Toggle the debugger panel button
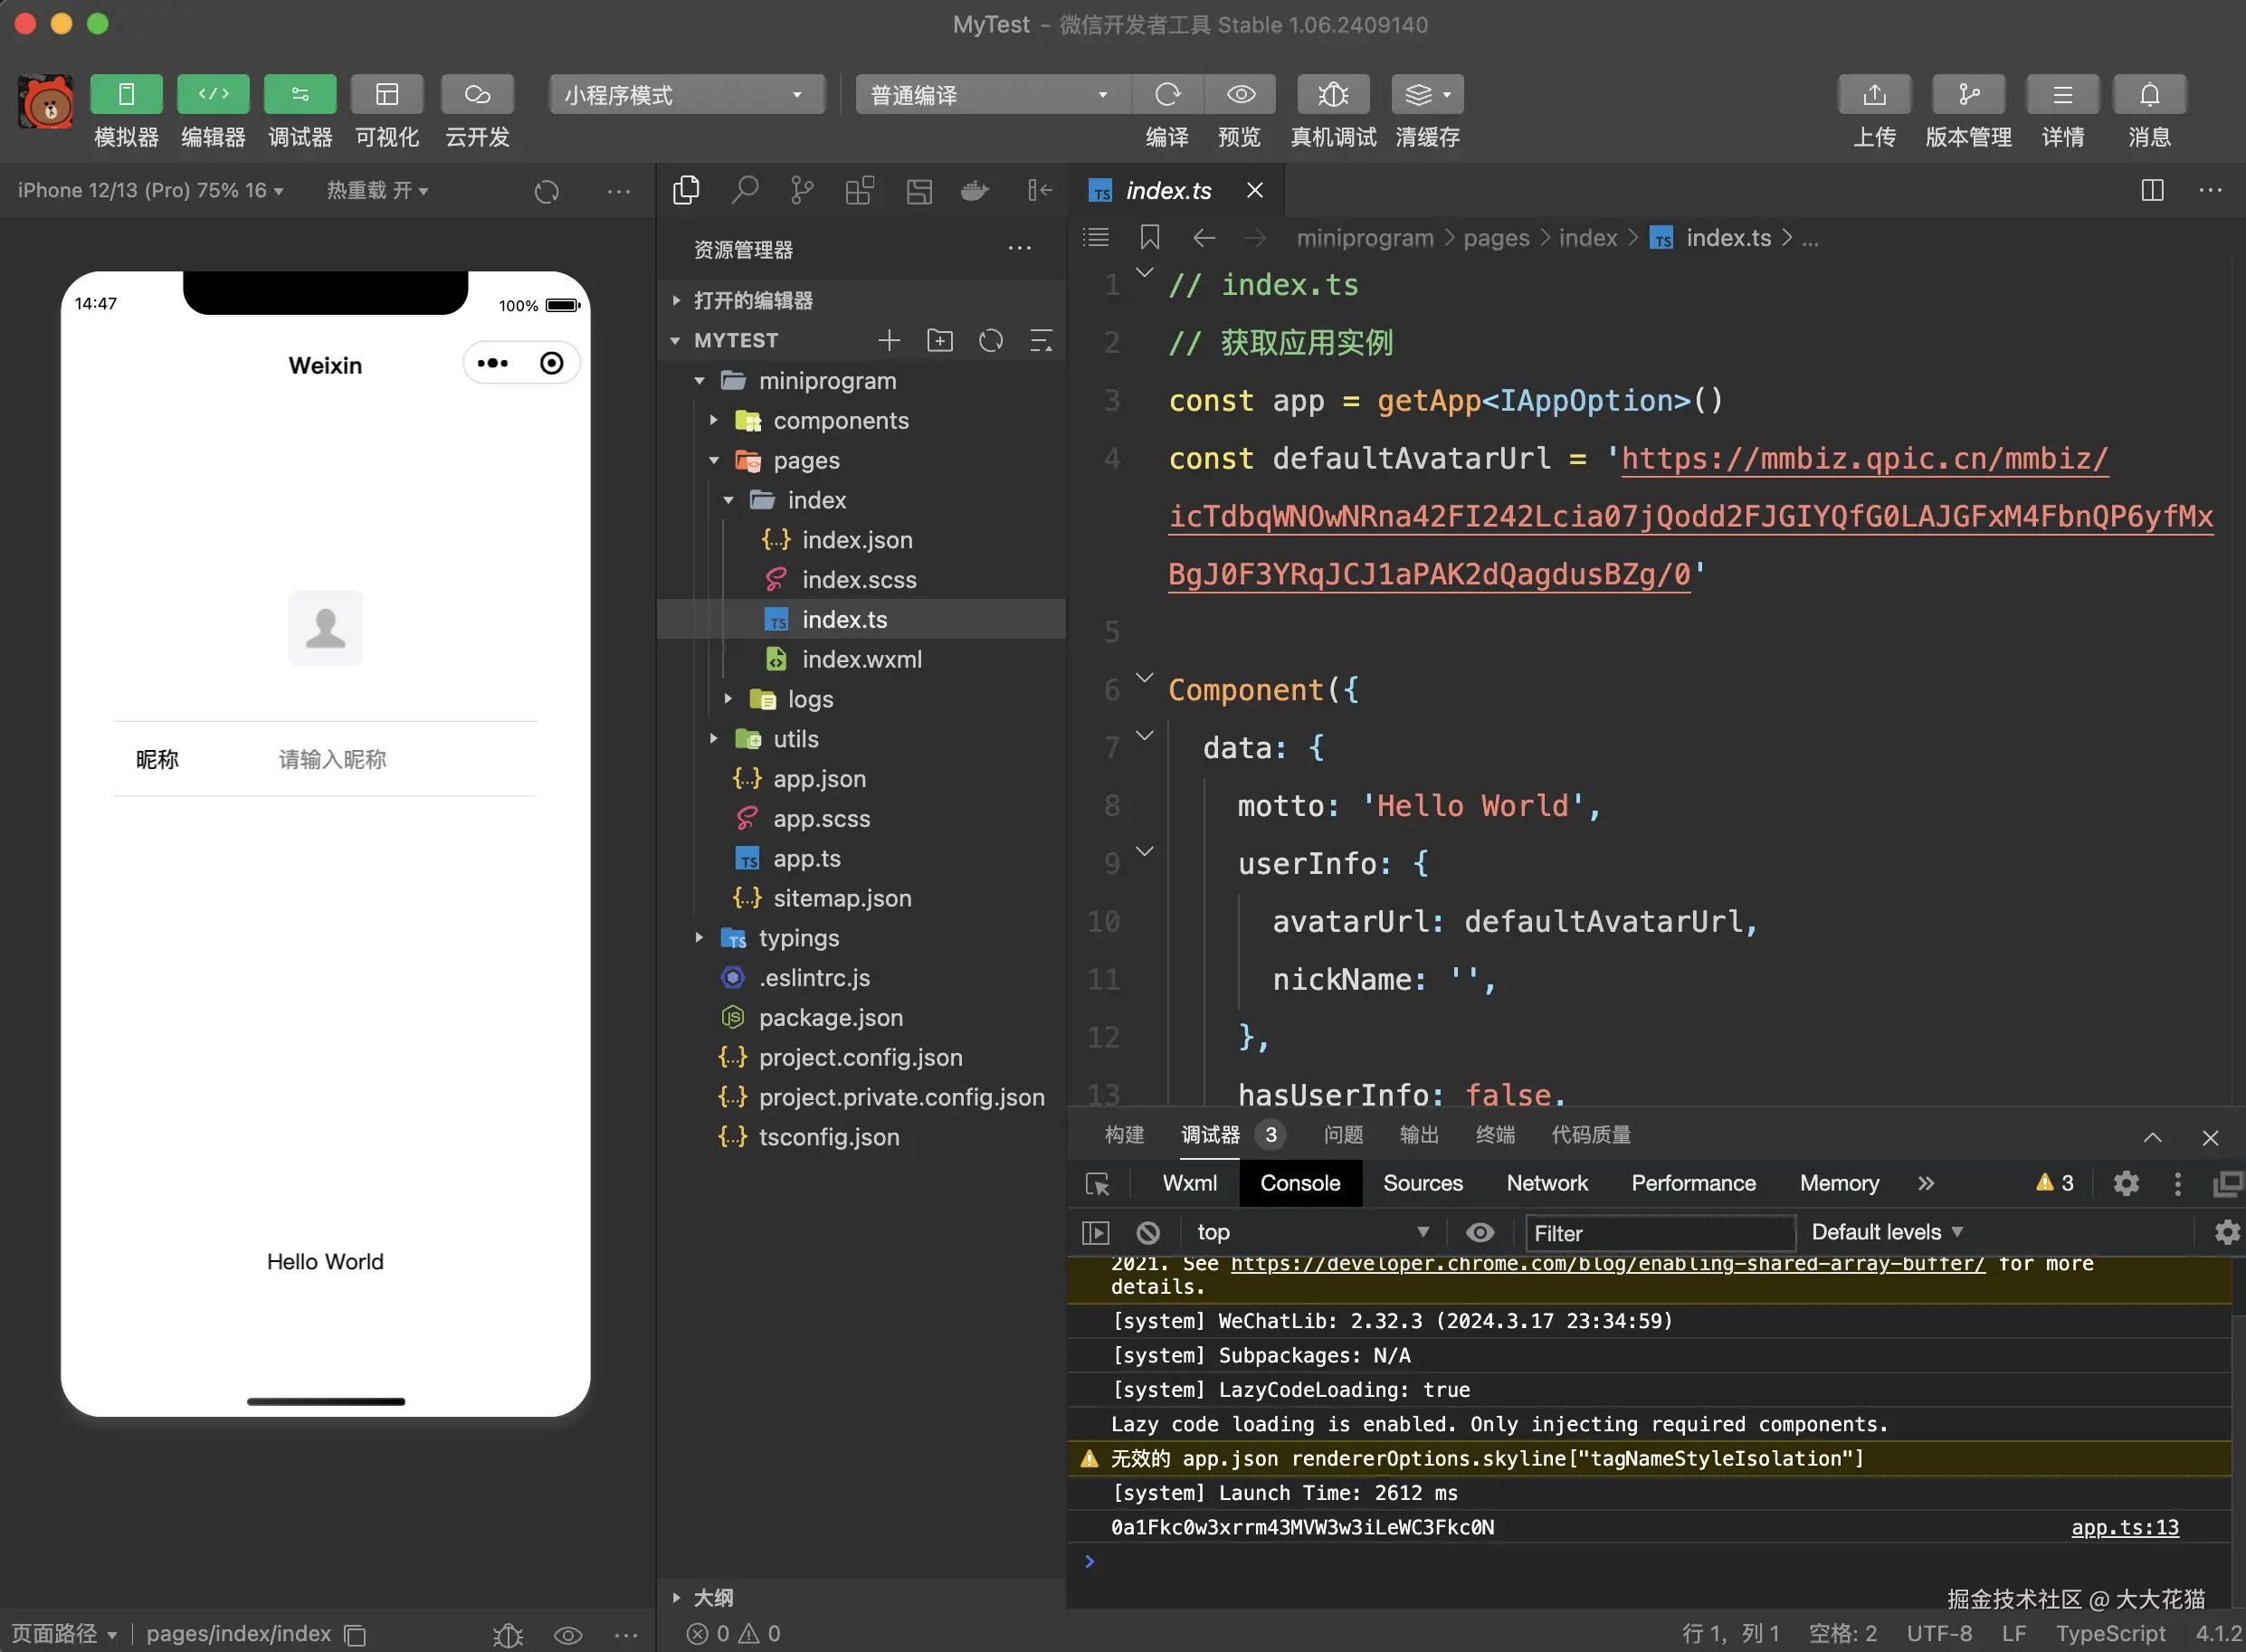 pyautogui.click(x=300, y=95)
